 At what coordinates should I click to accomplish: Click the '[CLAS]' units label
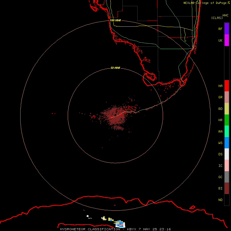(217, 18)
